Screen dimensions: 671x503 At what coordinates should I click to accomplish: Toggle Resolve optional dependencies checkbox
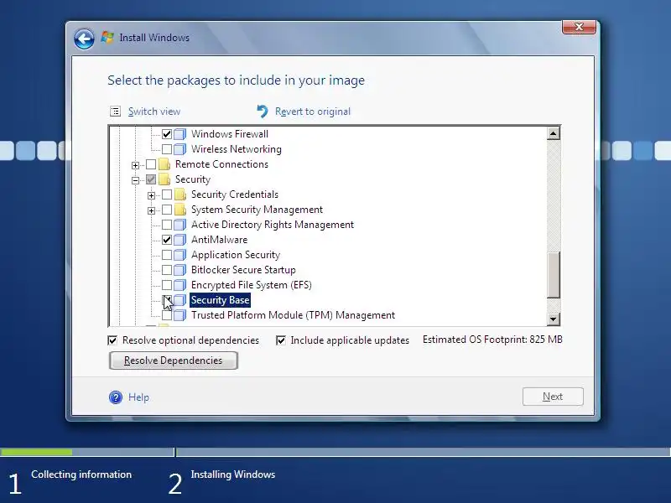(112, 340)
